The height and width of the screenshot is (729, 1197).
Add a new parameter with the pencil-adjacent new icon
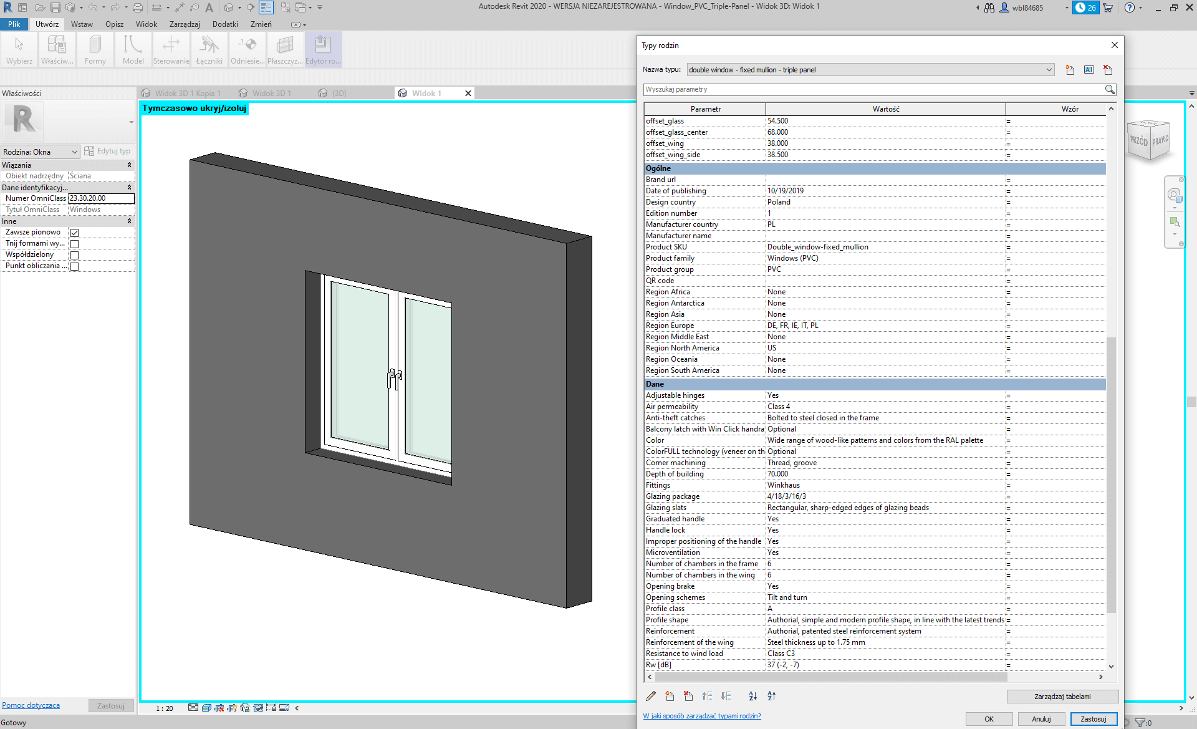[670, 696]
